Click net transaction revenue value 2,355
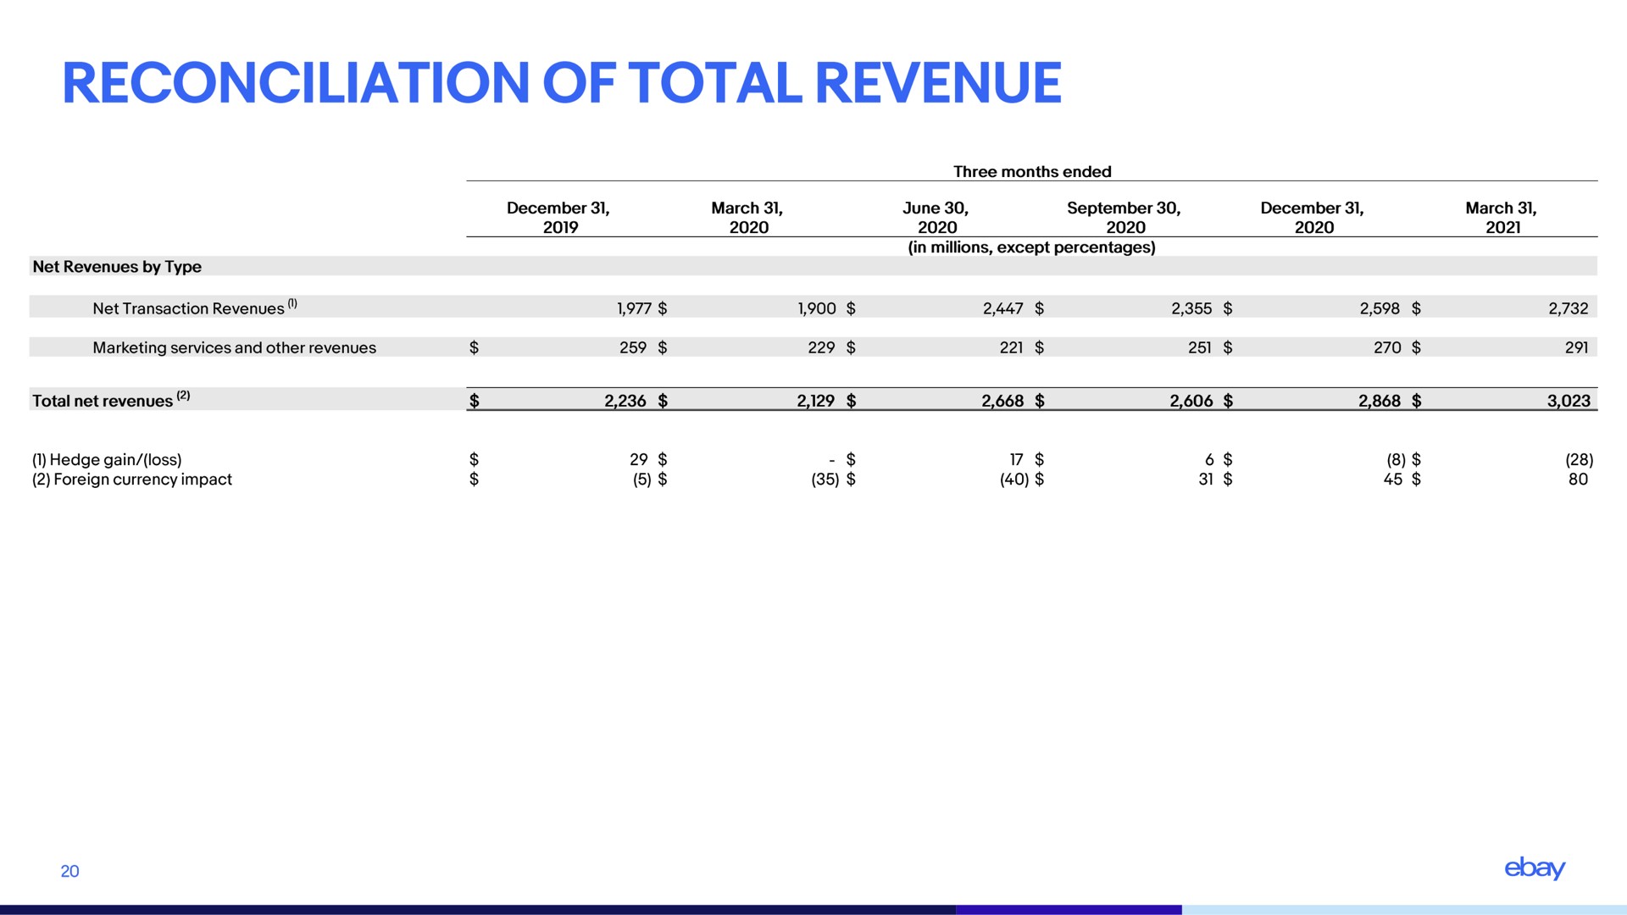This screenshot has width=1627, height=915. (x=1191, y=308)
